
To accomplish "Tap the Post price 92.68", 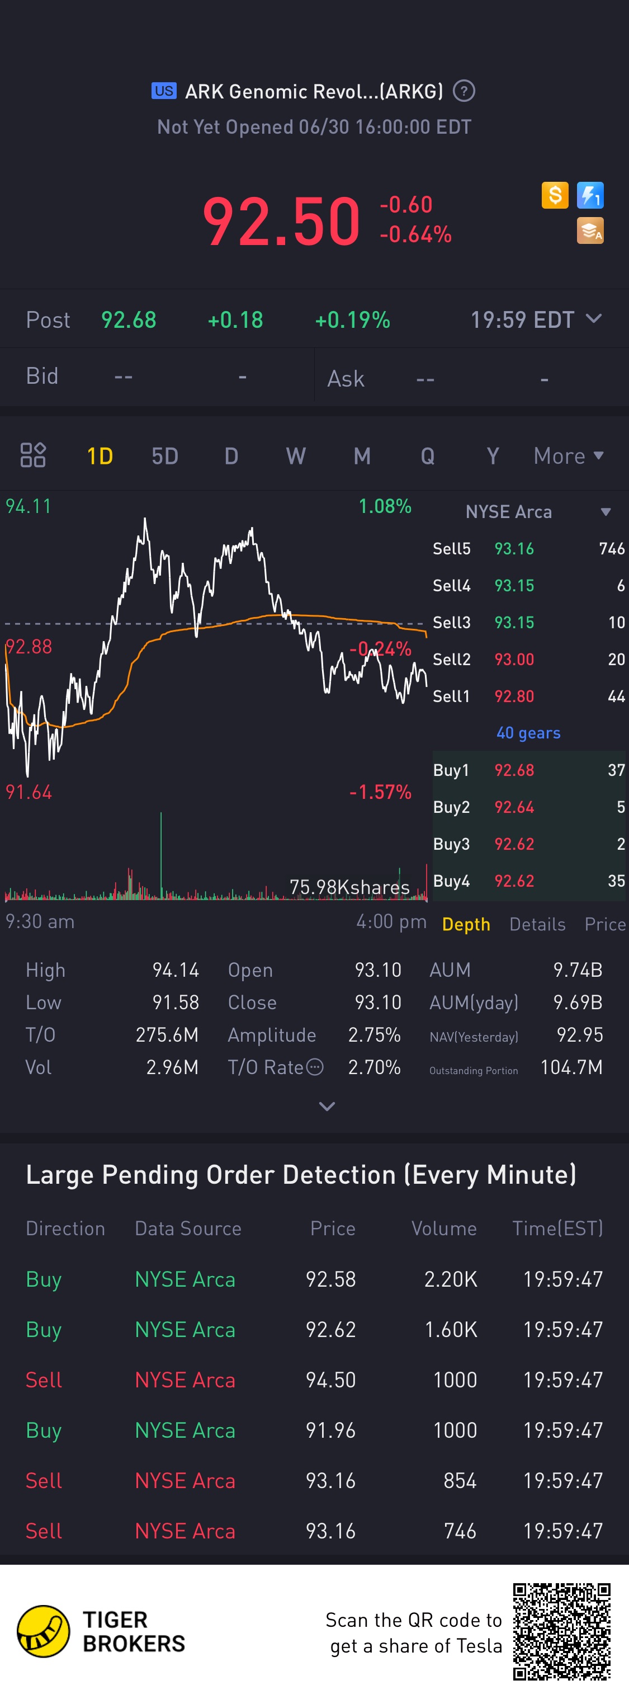I will pyautogui.click(x=129, y=320).
